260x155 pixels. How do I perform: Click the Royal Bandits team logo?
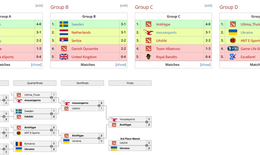[x=148, y=57]
